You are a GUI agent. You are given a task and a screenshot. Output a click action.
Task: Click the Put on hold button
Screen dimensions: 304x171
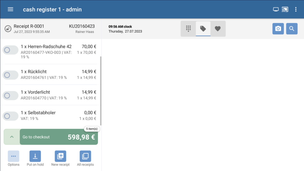(x=35, y=156)
